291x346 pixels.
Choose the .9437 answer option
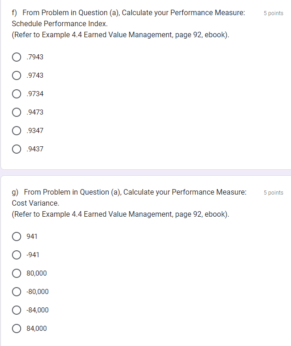tap(17, 149)
